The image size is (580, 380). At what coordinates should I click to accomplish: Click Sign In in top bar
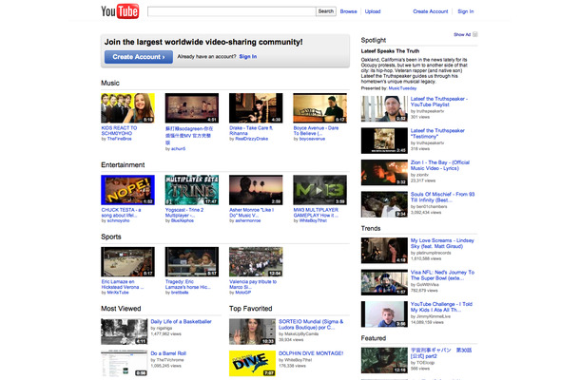pyautogui.click(x=465, y=11)
